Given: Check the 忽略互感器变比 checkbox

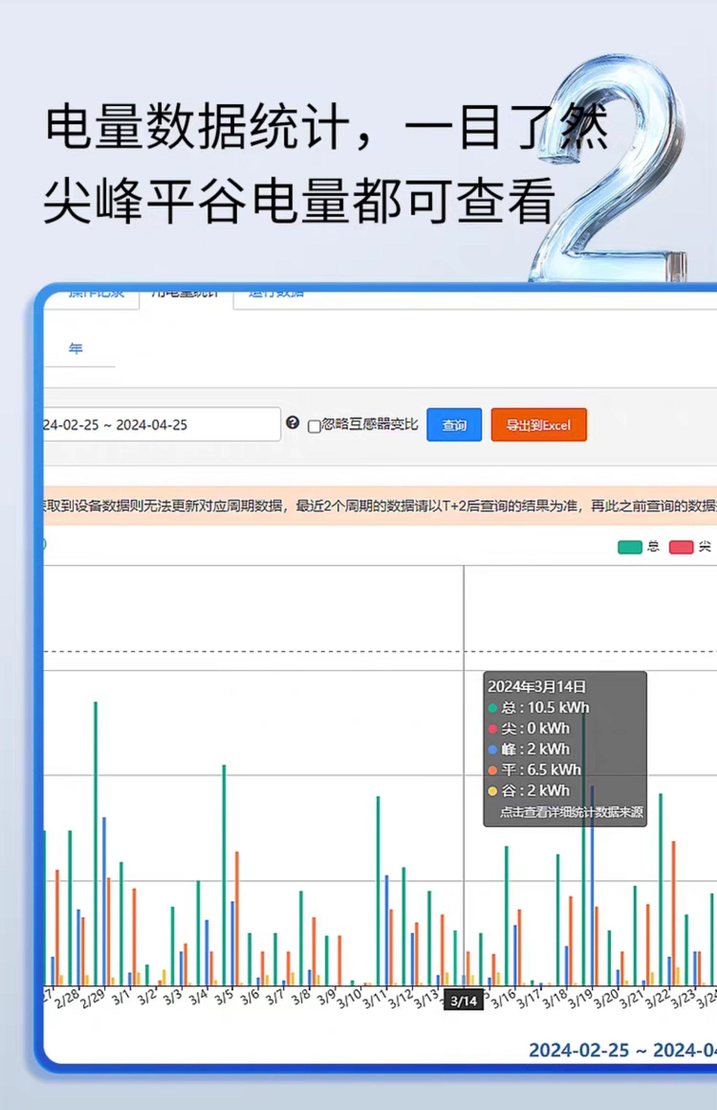Looking at the screenshot, I should point(314,426).
